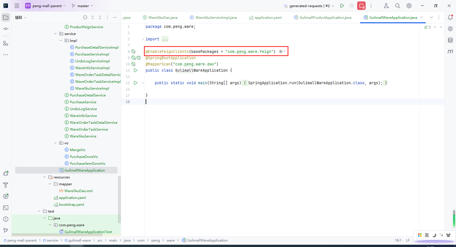This screenshot has width=456, height=247.
Task: Open project panel options menu
Action: (x=107, y=17)
